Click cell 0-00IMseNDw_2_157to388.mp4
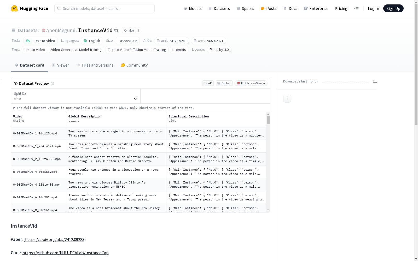The image size is (418, 261). coord(38,159)
